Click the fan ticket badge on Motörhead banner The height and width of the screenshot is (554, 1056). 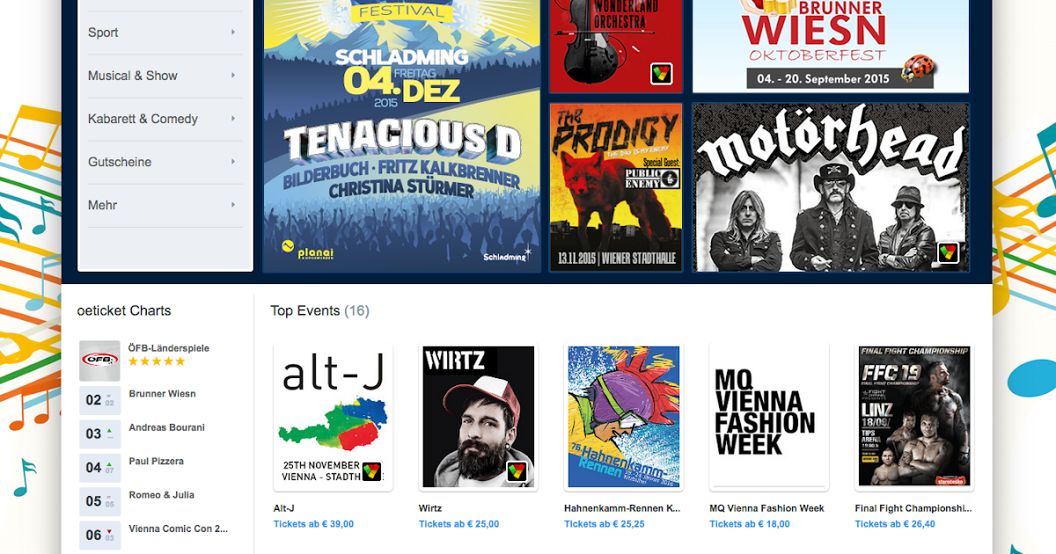click(948, 253)
